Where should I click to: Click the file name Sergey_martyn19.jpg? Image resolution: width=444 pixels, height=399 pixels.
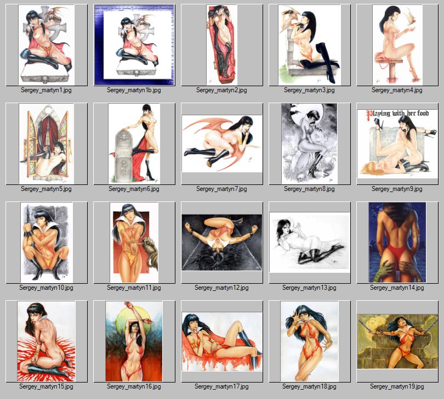point(397,386)
